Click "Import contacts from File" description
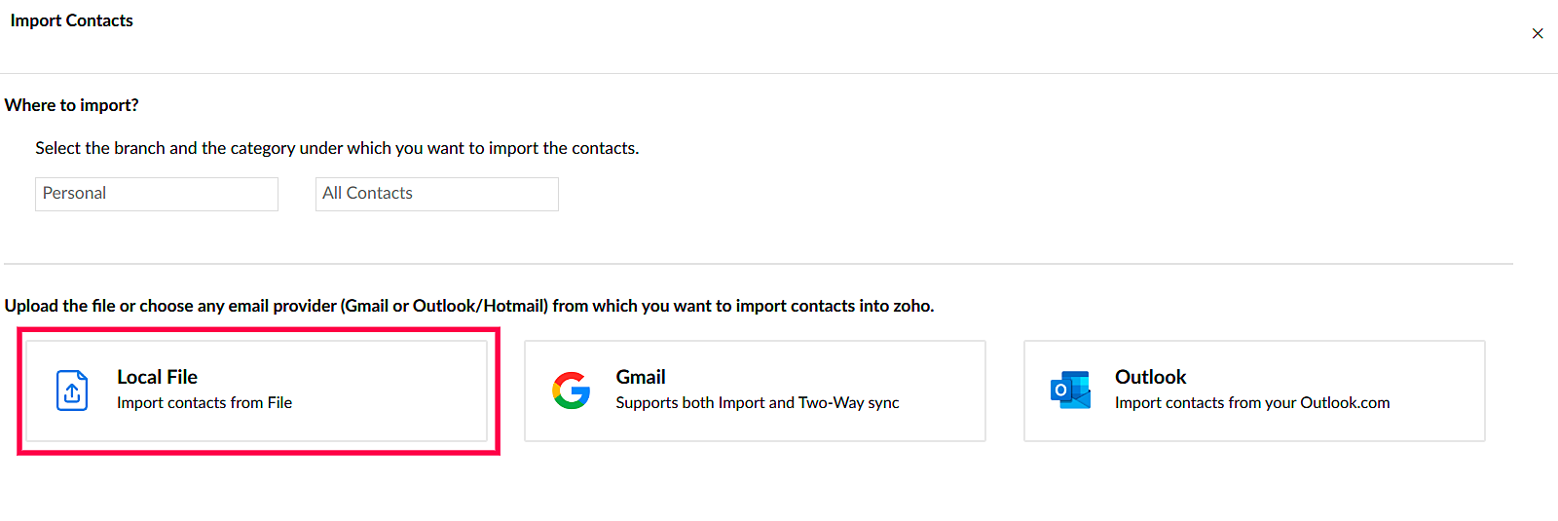Screen dimensions: 1558x521 (x=204, y=403)
